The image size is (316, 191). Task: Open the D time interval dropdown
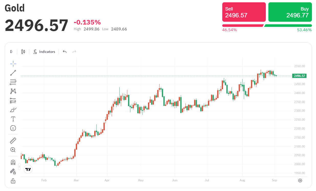coord(11,52)
